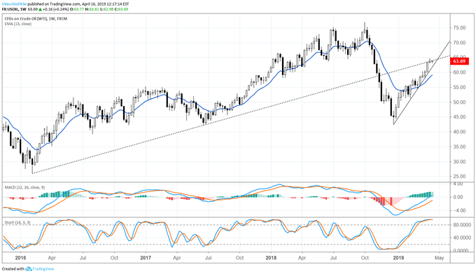Click the May label on time axis
This screenshot has height=274, width=476.
click(439, 258)
